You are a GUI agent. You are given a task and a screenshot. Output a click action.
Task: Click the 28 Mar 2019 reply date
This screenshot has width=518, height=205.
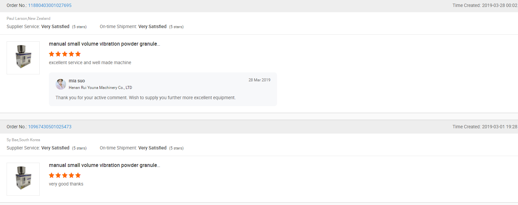click(x=259, y=80)
